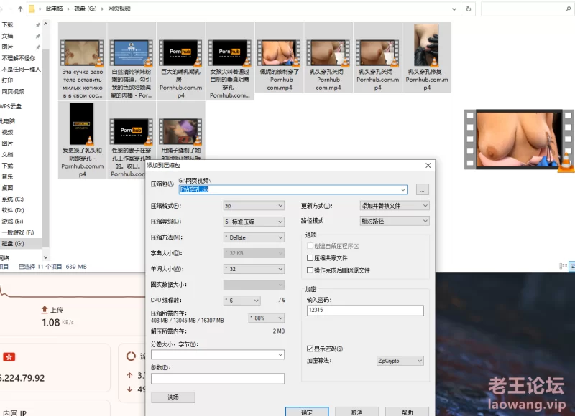
Task: Open the 加密算法 ZipCrypto dropdown
Action: tap(400, 361)
